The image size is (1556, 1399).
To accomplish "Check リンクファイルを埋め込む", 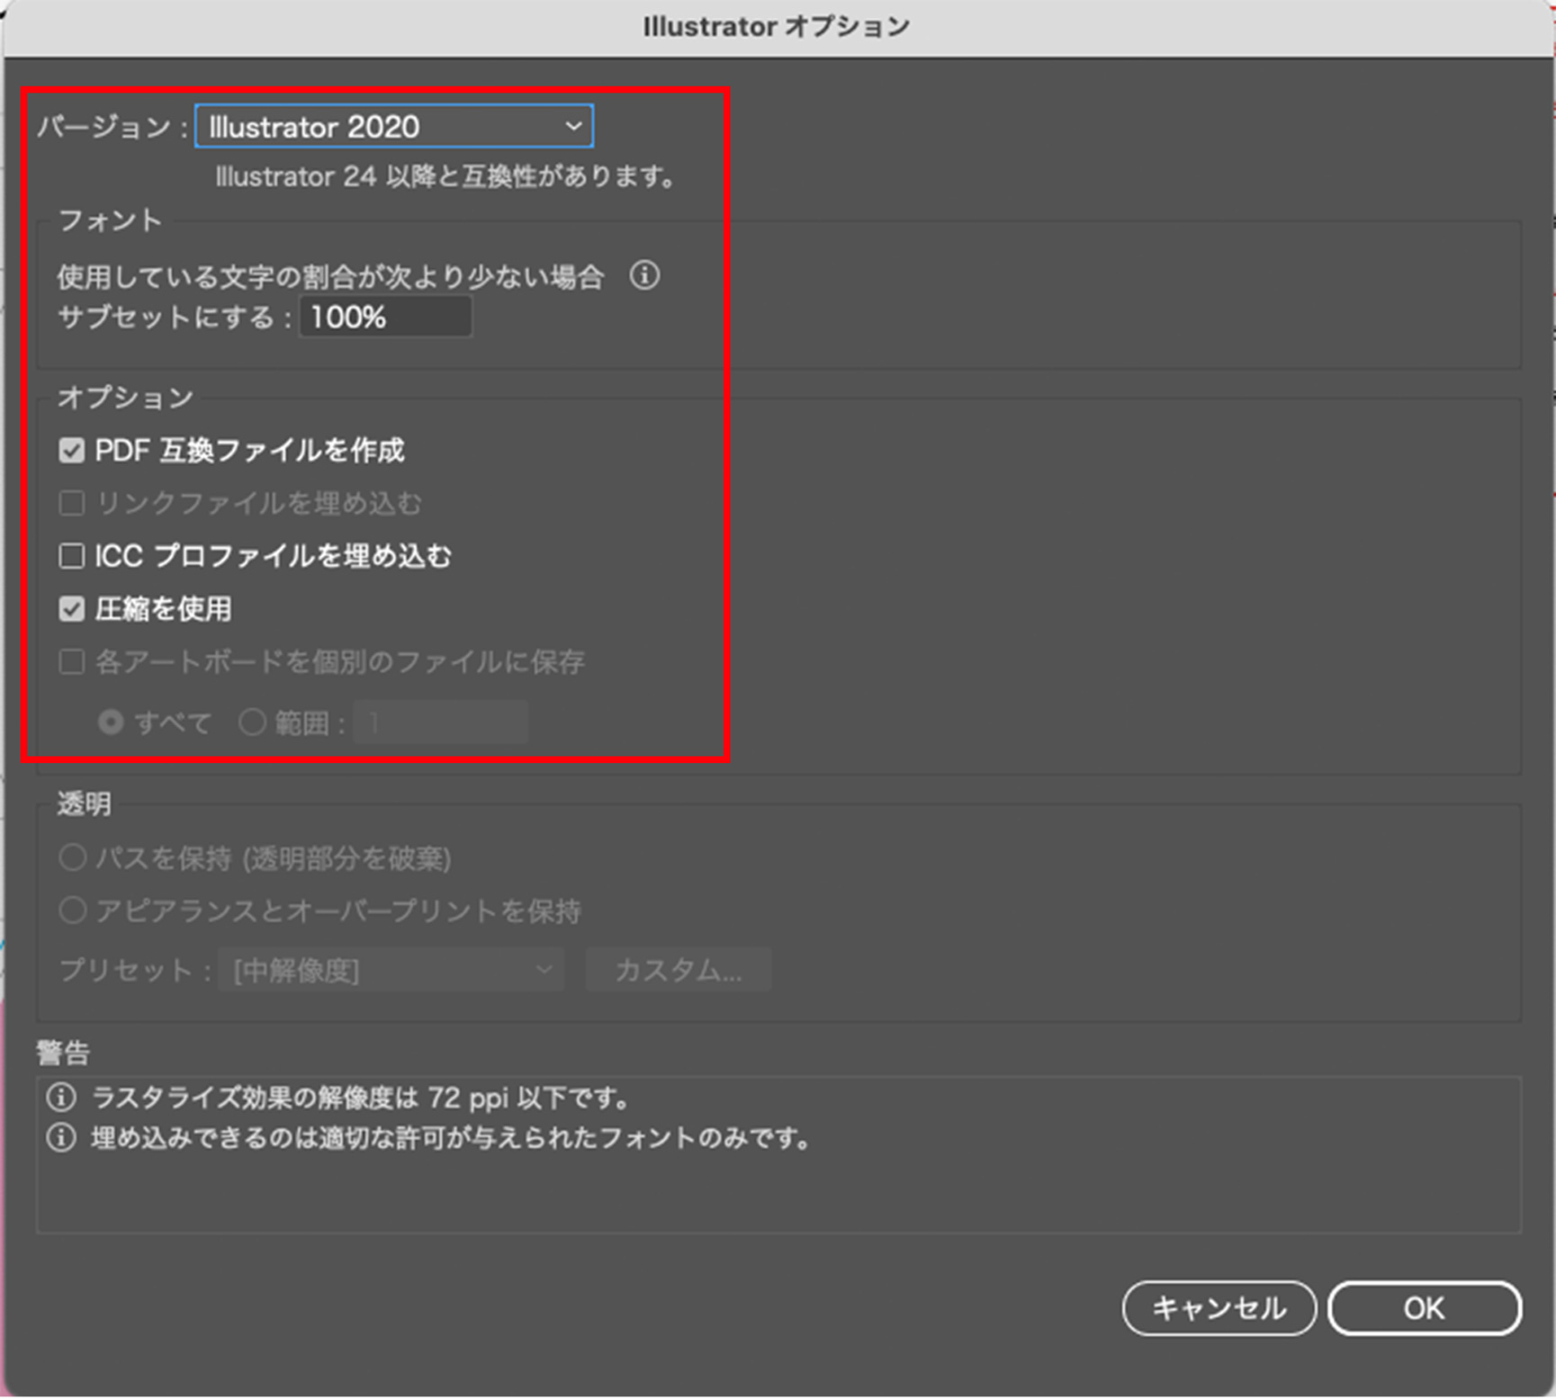I will coord(72,503).
